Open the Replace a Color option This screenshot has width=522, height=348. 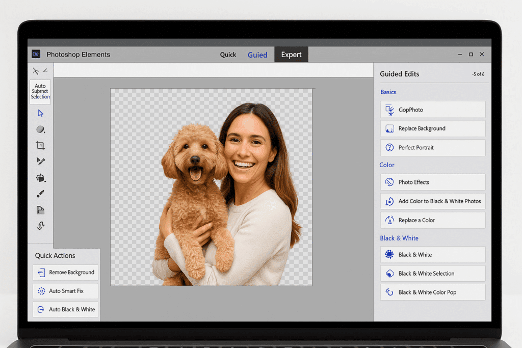[432, 220]
